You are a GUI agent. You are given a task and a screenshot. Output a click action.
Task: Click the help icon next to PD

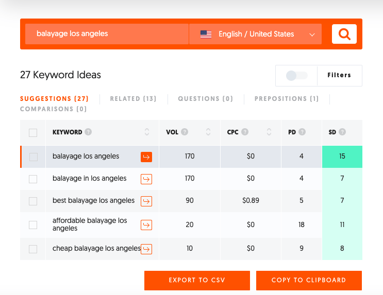tap(302, 132)
